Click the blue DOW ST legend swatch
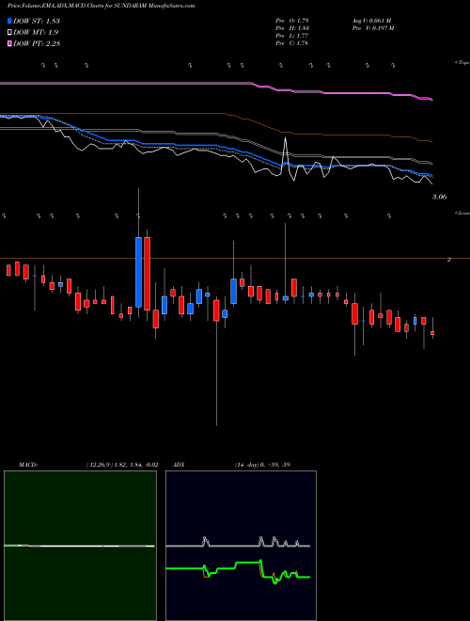The width and height of the screenshot is (470, 621). click(10, 21)
